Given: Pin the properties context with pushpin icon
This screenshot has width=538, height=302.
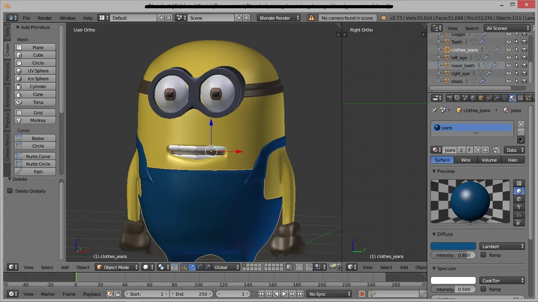Looking at the screenshot, I should click(434, 110).
